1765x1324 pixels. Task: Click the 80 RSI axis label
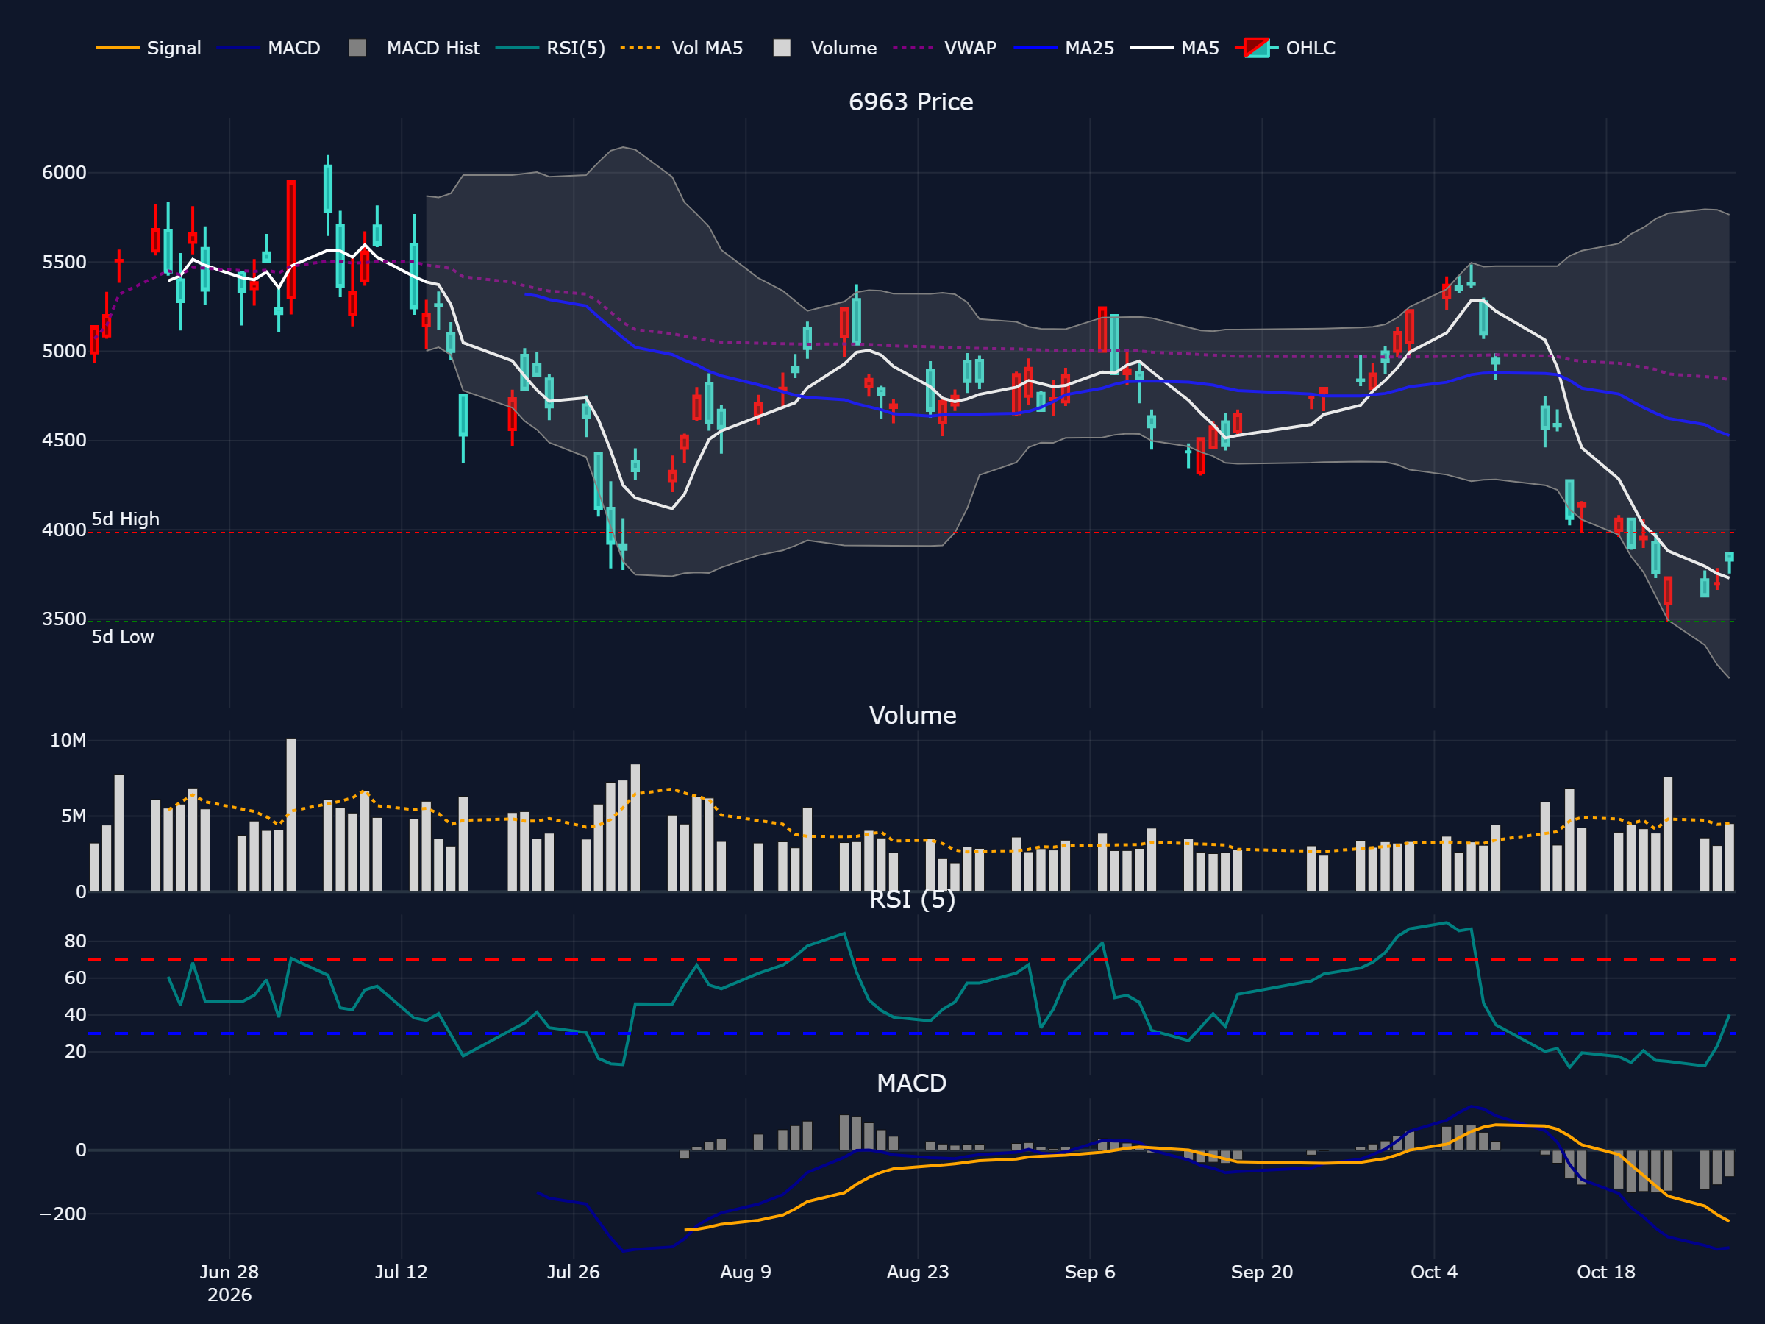tap(75, 942)
